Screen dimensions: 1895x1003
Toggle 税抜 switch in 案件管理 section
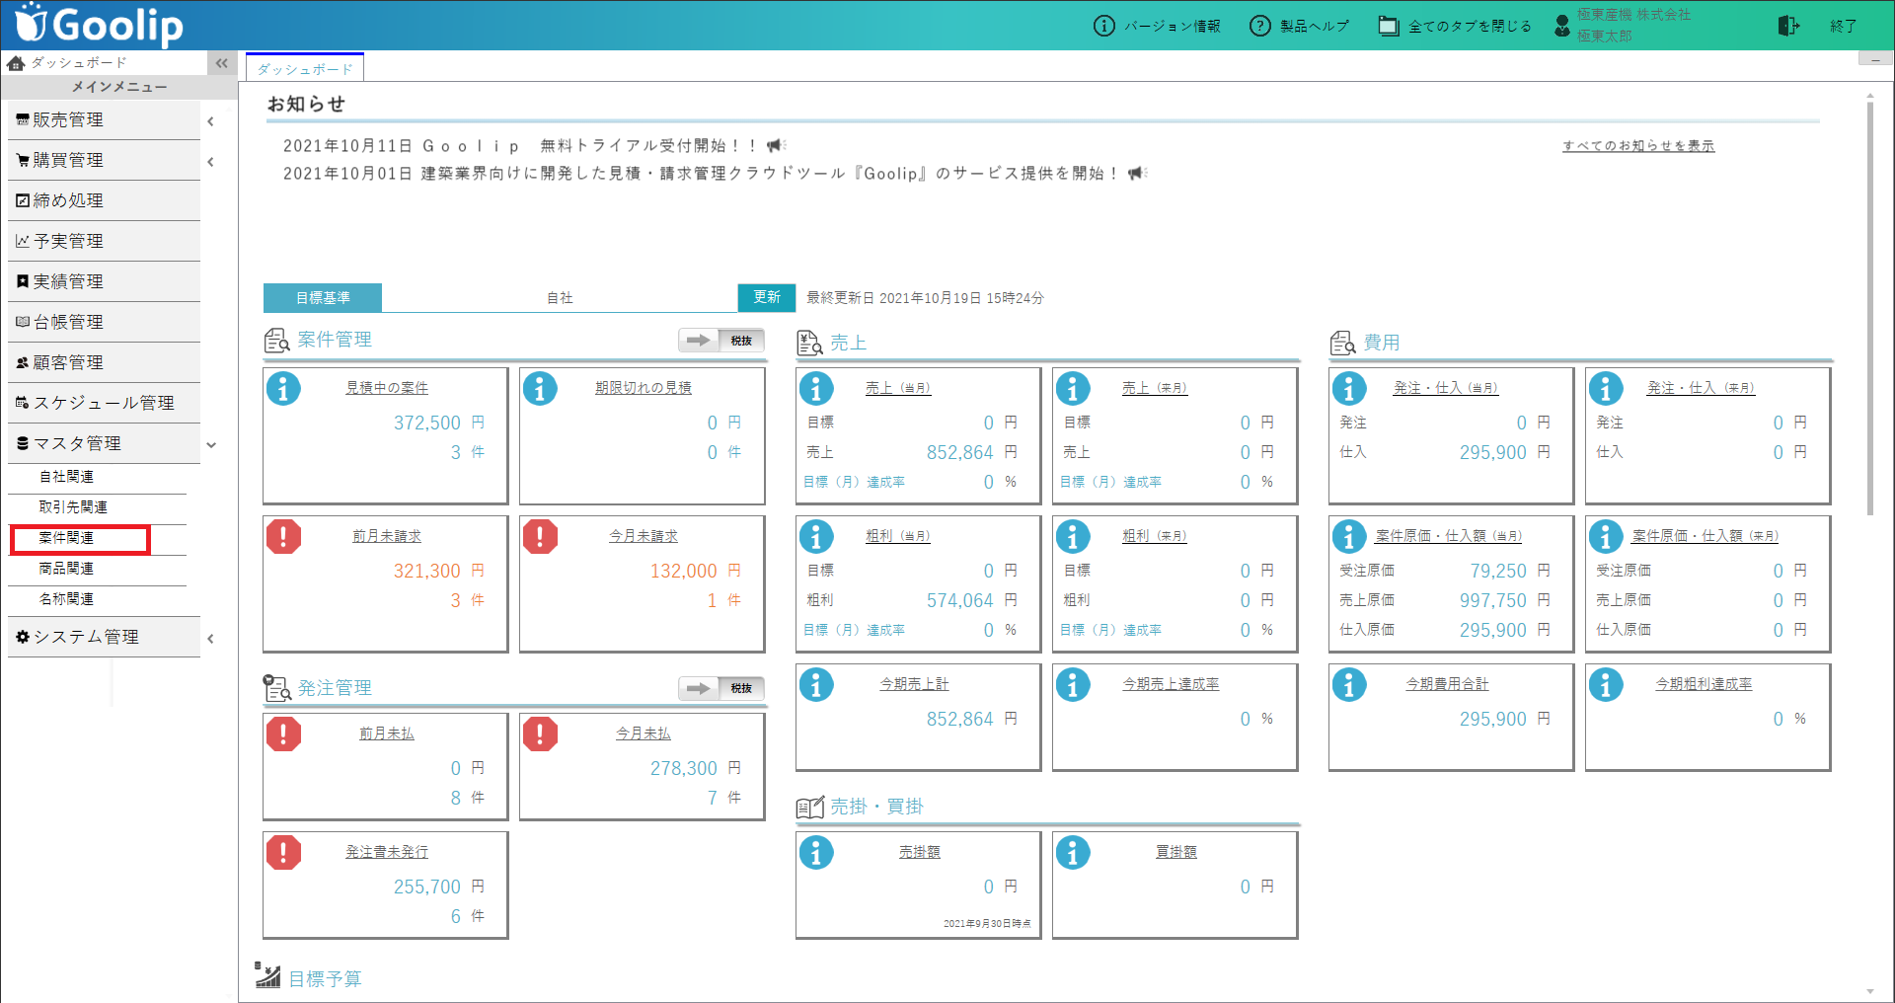pyautogui.click(x=721, y=341)
